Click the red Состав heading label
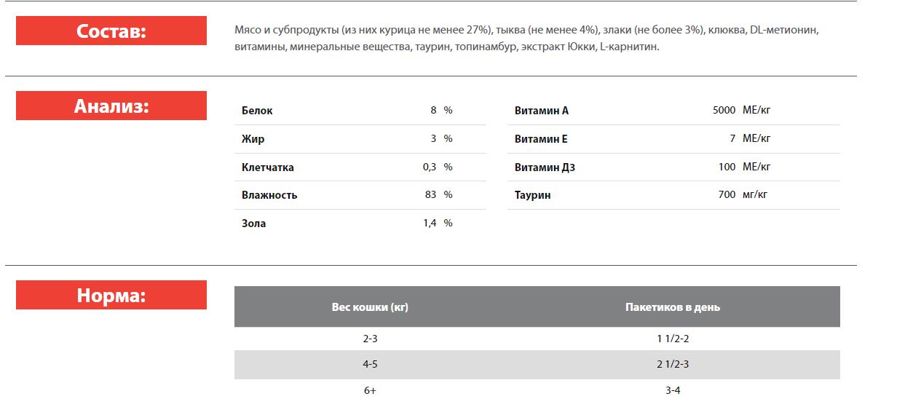 (111, 31)
